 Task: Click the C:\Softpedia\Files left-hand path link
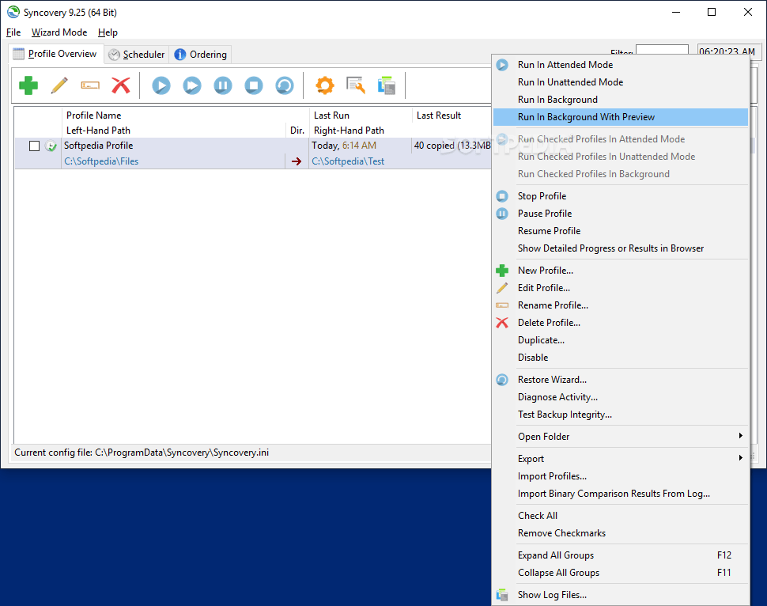click(x=101, y=161)
